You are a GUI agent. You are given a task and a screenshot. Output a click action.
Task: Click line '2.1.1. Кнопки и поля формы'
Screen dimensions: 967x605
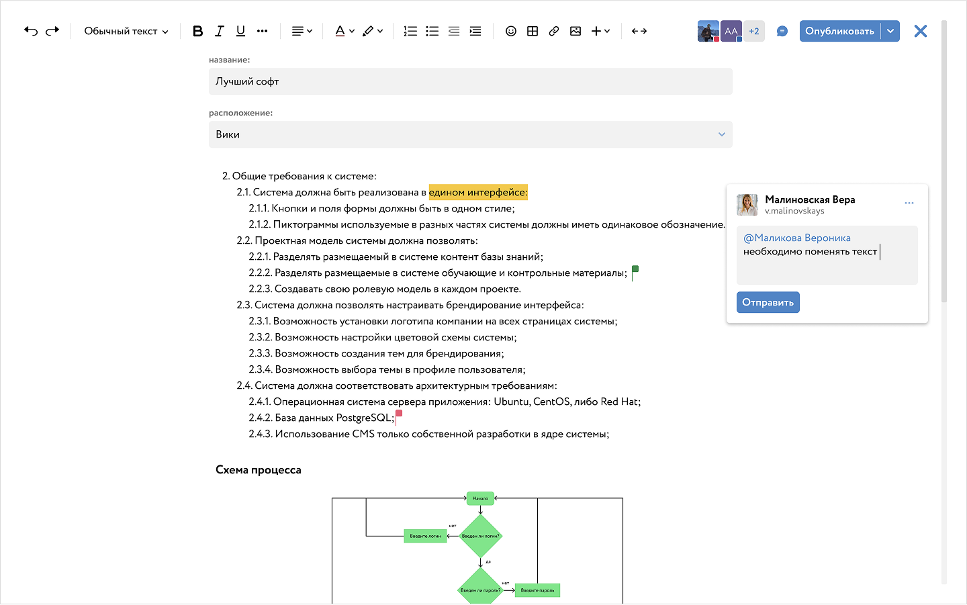point(381,208)
